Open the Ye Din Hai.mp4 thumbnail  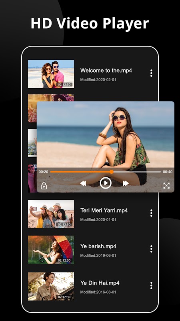(x=51, y=286)
